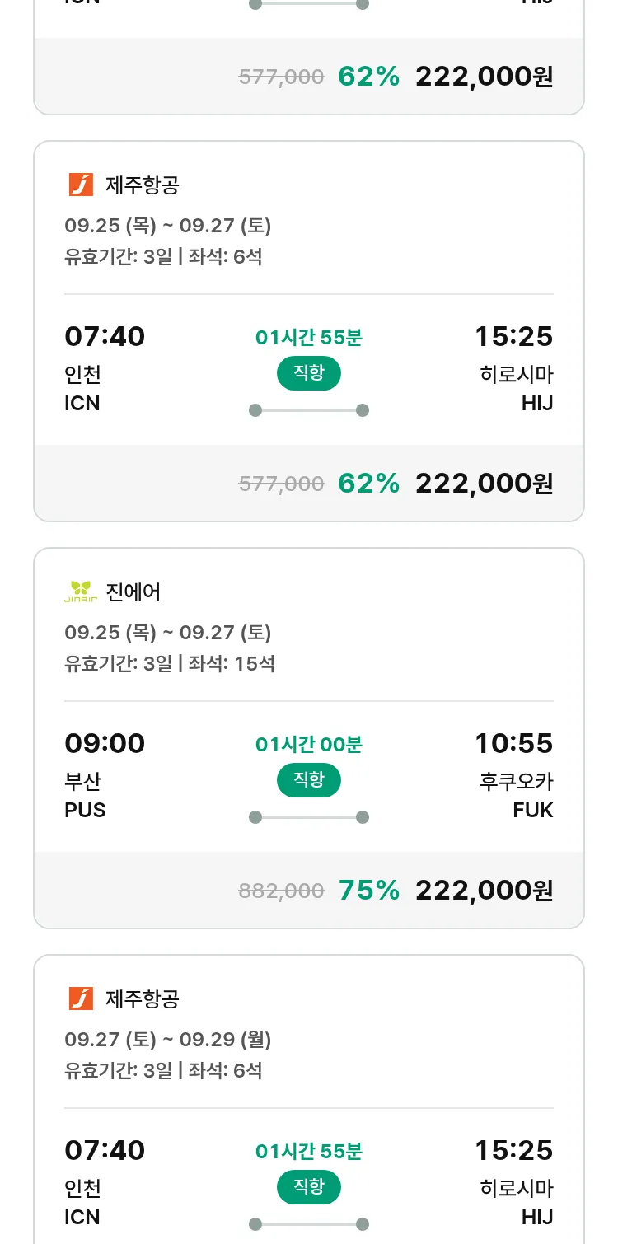Click the Jeju Air logo on the 09.27 flight

pos(81,998)
